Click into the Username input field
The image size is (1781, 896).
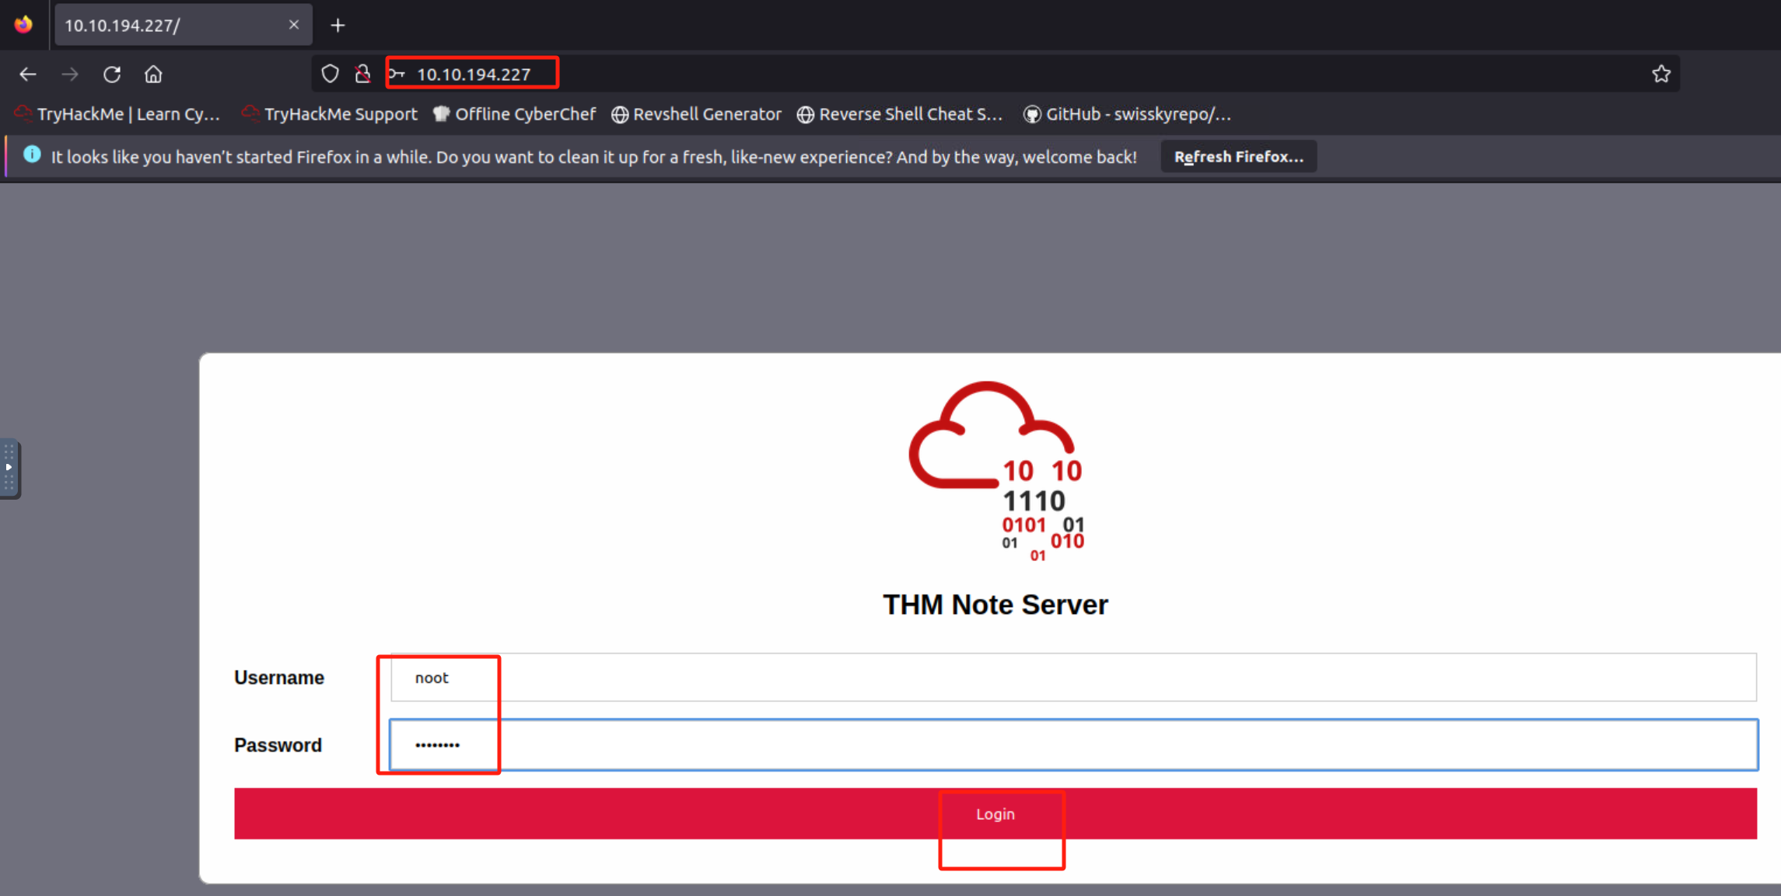click(x=1073, y=678)
